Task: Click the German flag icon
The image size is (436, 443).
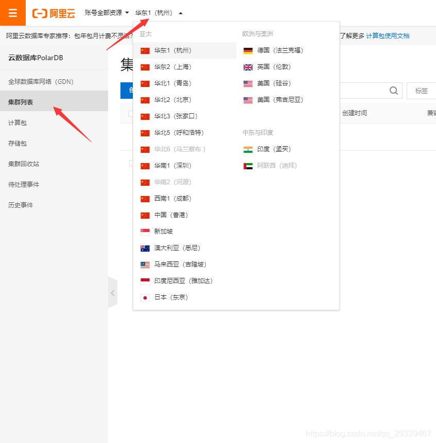Action: pos(248,51)
